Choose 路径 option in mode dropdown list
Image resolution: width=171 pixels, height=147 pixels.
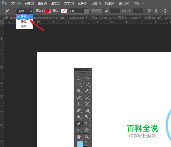[x=24, y=21]
